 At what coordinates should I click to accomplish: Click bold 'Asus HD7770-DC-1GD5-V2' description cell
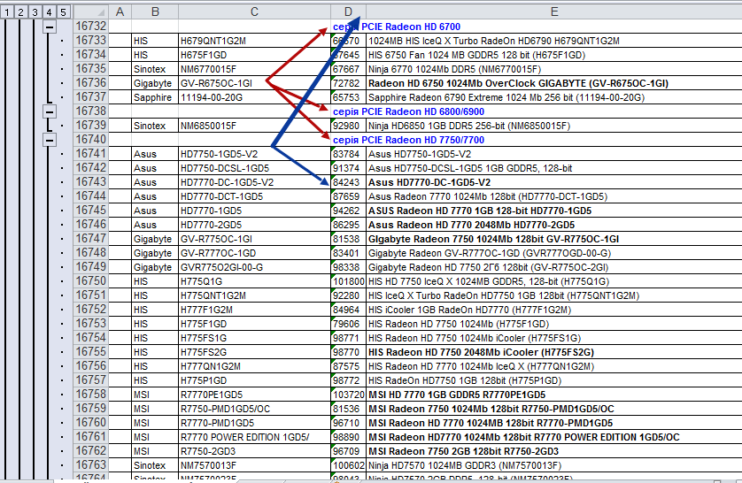(x=554, y=182)
